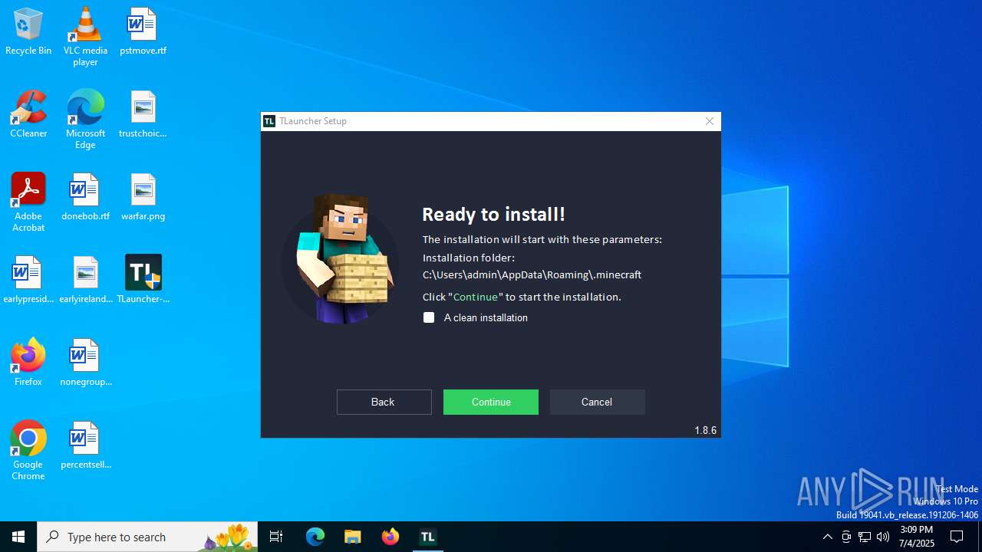
Task: Open Firefox from the taskbar
Action: point(390,537)
